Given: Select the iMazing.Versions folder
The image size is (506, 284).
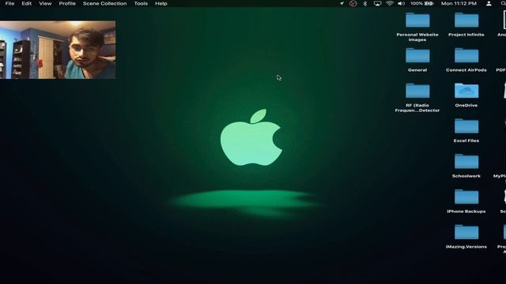Looking at the screenshot, I should tap(466, 237).
